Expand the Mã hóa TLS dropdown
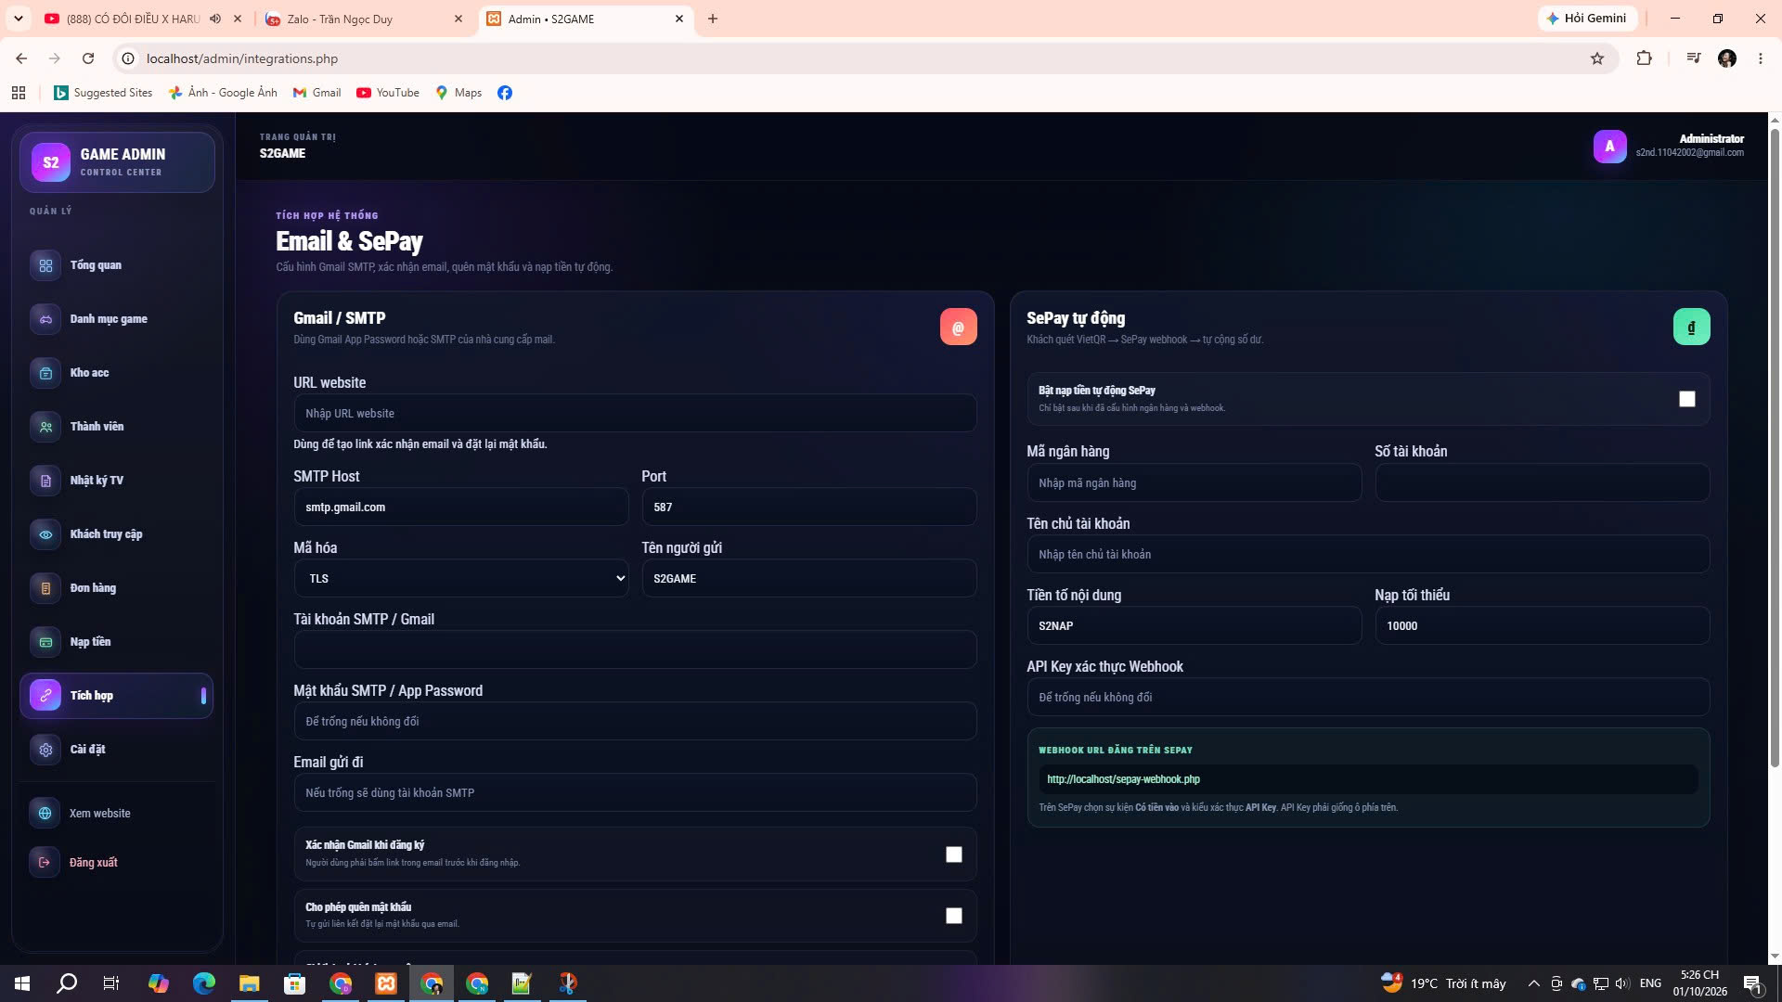 (x=461, y=578)
